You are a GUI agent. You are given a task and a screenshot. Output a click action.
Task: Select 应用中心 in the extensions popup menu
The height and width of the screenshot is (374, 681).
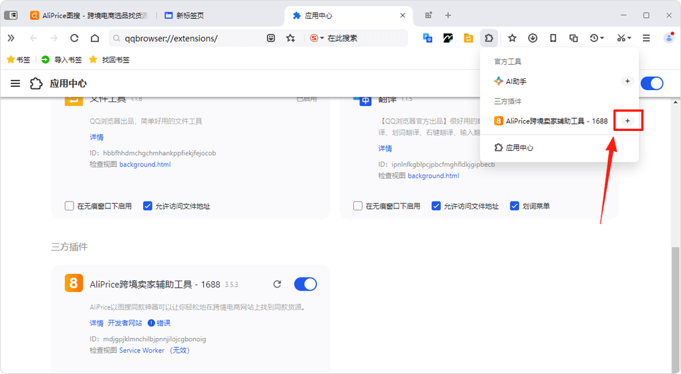point(519,148)
